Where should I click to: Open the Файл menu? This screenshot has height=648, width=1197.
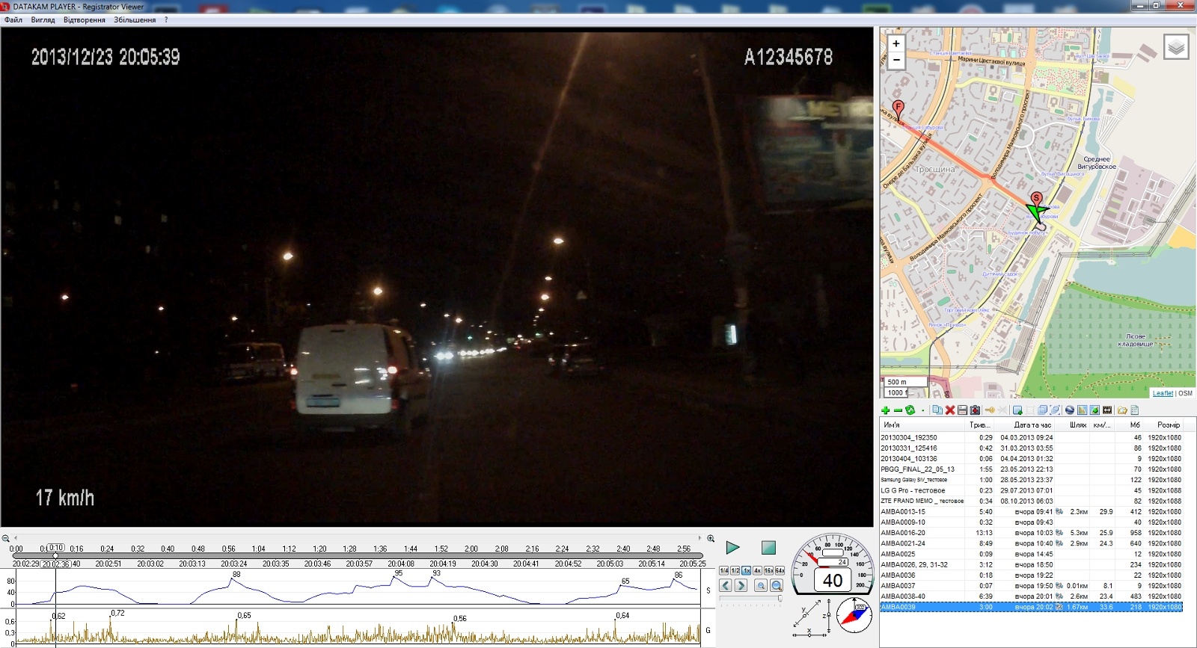13,20
